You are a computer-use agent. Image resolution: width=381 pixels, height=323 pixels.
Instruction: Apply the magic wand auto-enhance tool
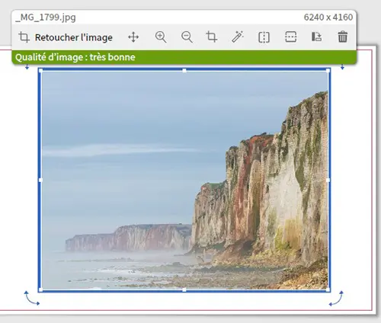(x=238, y=37)
